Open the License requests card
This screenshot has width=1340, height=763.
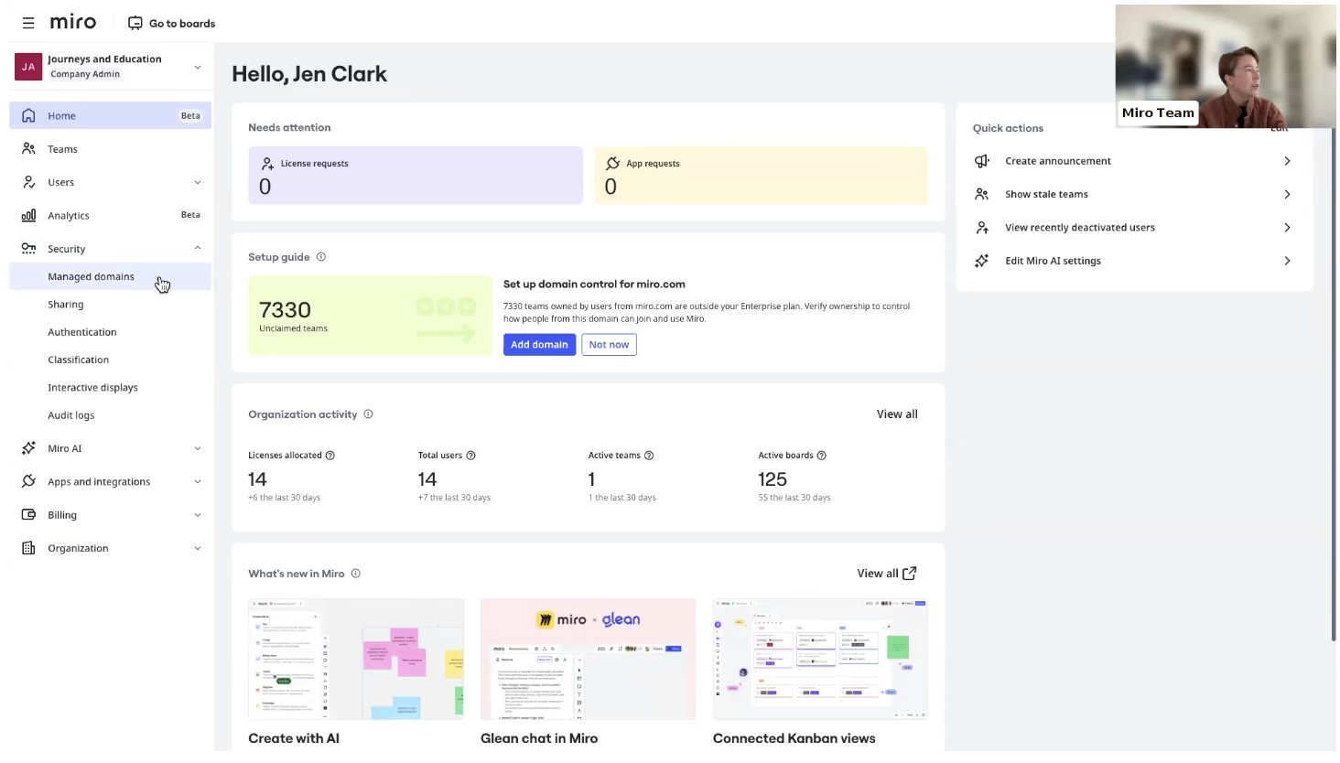[416, 176]
